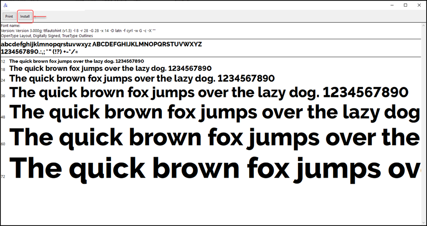427x226 pixels.
Task: Click the 18-point quick brown fox sample
Action: (110, 68)
